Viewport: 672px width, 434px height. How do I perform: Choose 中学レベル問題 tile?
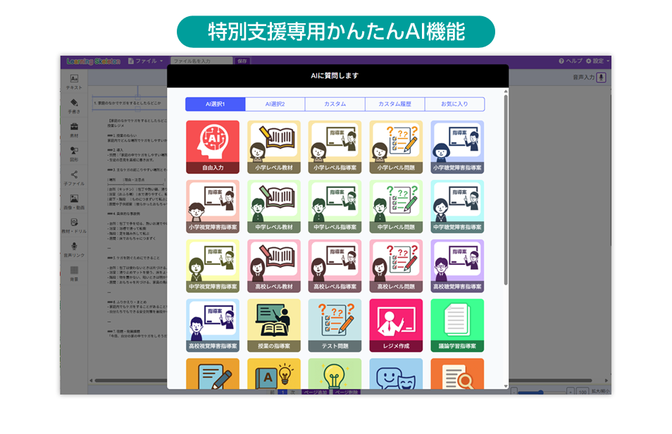tap(396, 206)
